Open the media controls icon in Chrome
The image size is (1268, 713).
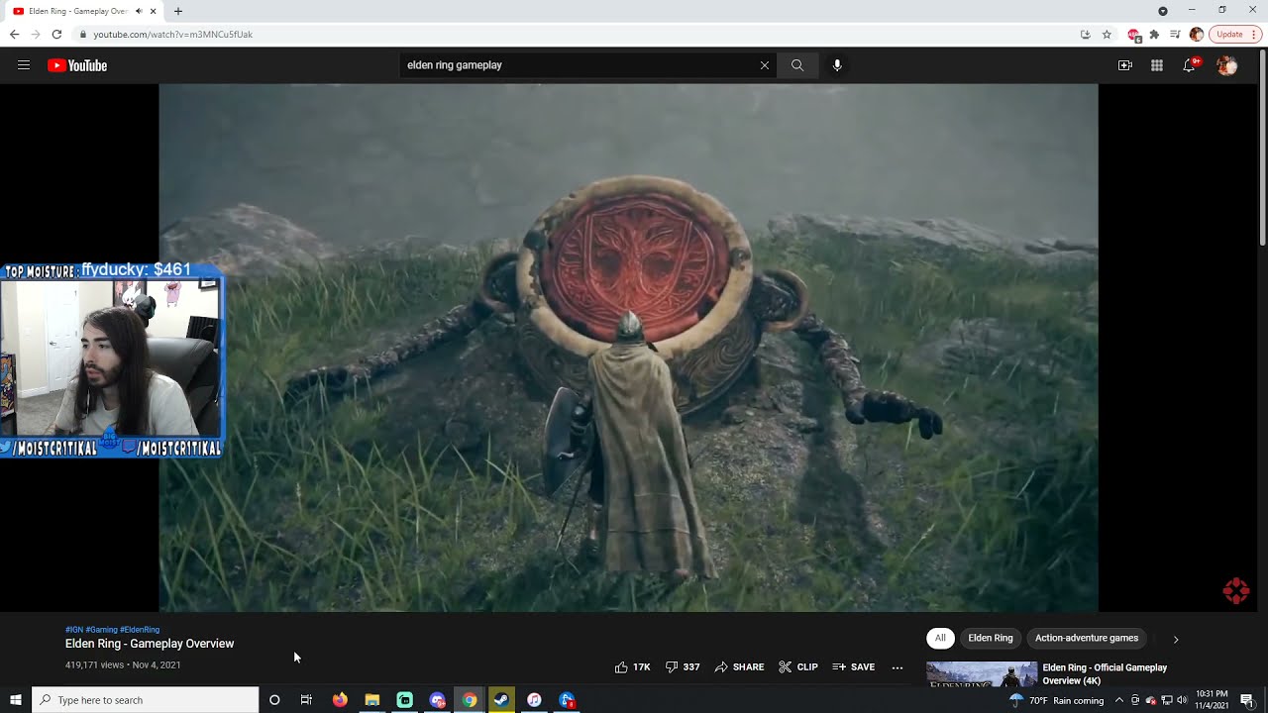tap(1175, 35)
